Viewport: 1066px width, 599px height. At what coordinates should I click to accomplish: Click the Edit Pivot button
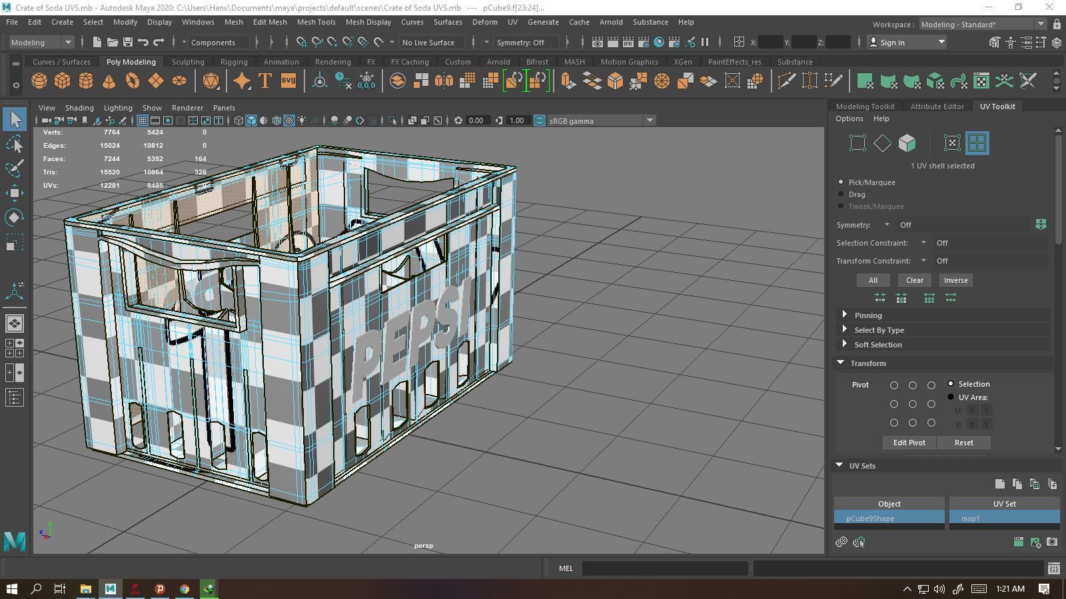(909, 443)
